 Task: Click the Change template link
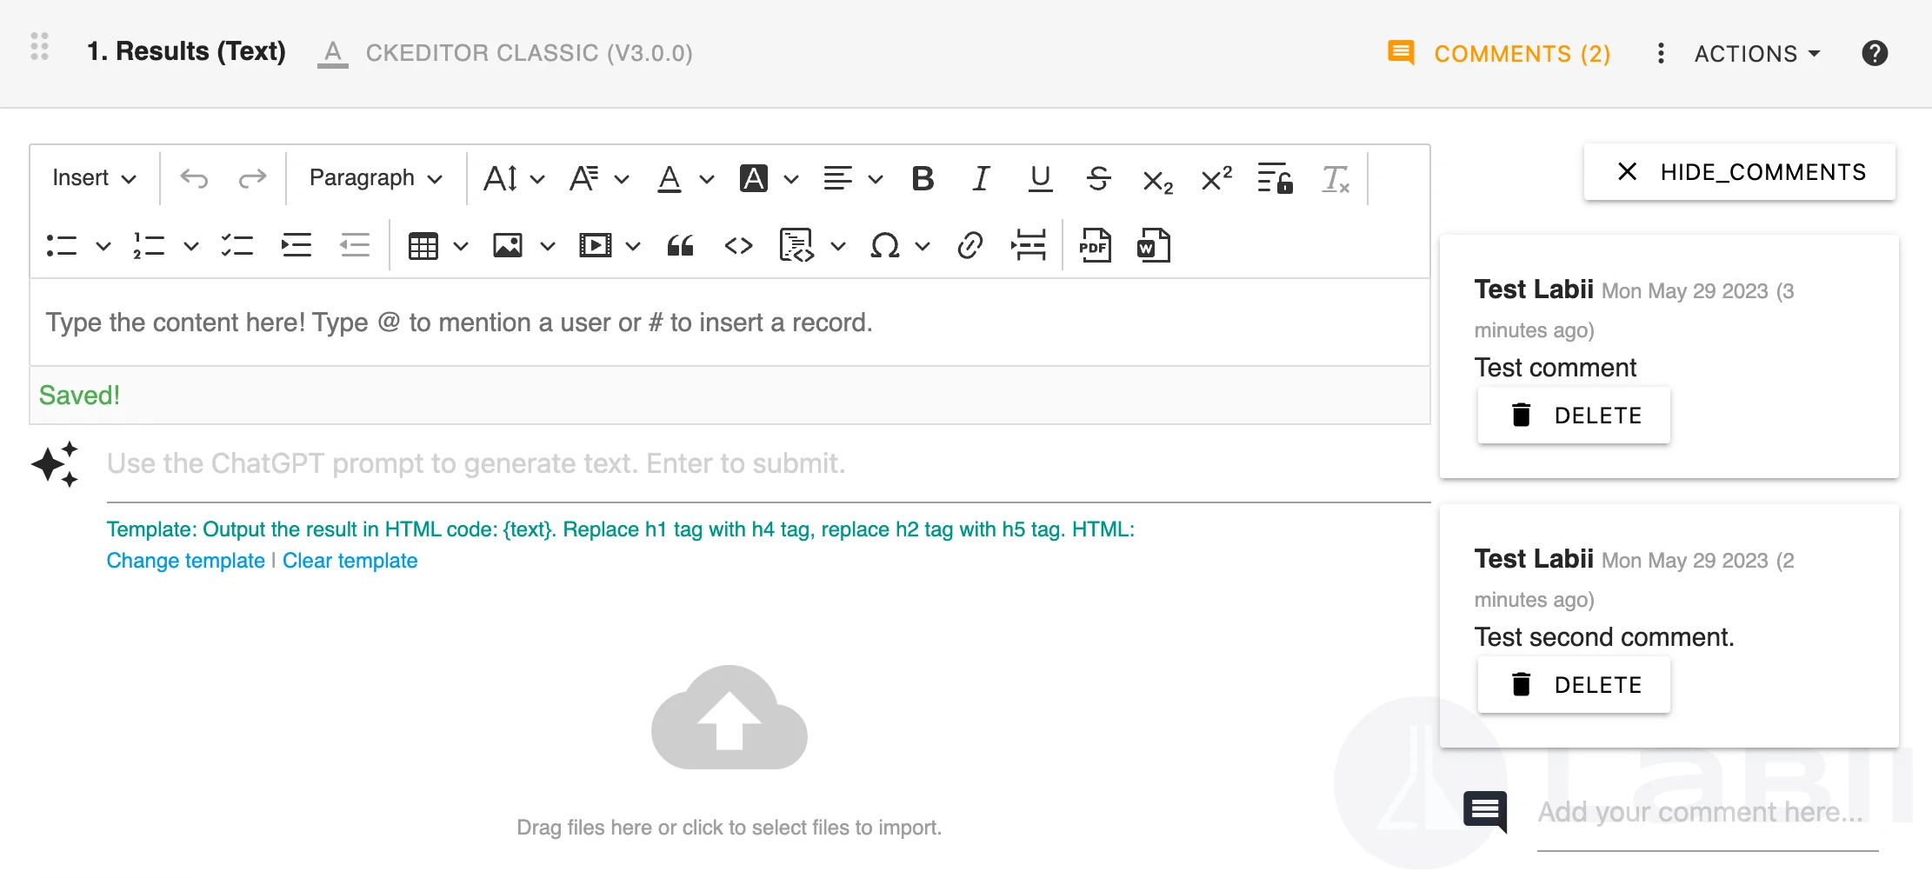[x=185, y=561]
